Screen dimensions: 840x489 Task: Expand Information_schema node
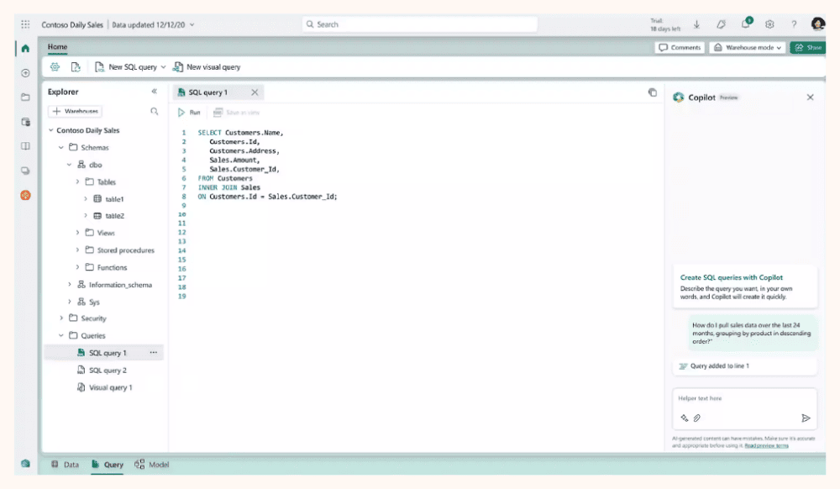[69, 284]
